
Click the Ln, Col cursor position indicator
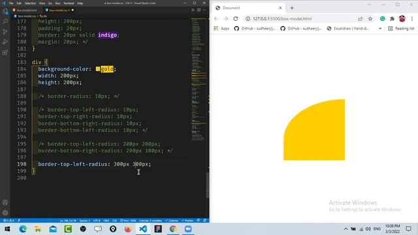[68, 221]
